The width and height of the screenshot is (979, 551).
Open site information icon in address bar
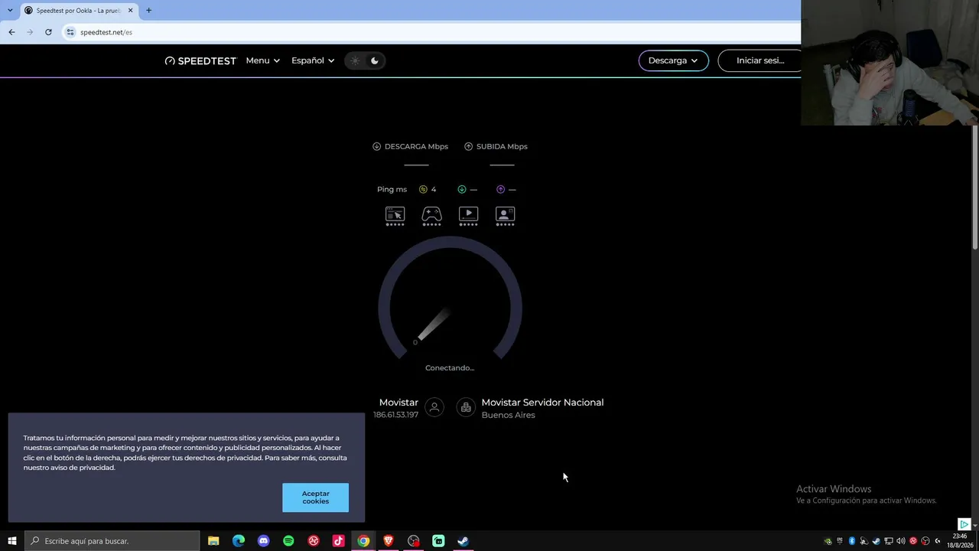tap(70, 32)
